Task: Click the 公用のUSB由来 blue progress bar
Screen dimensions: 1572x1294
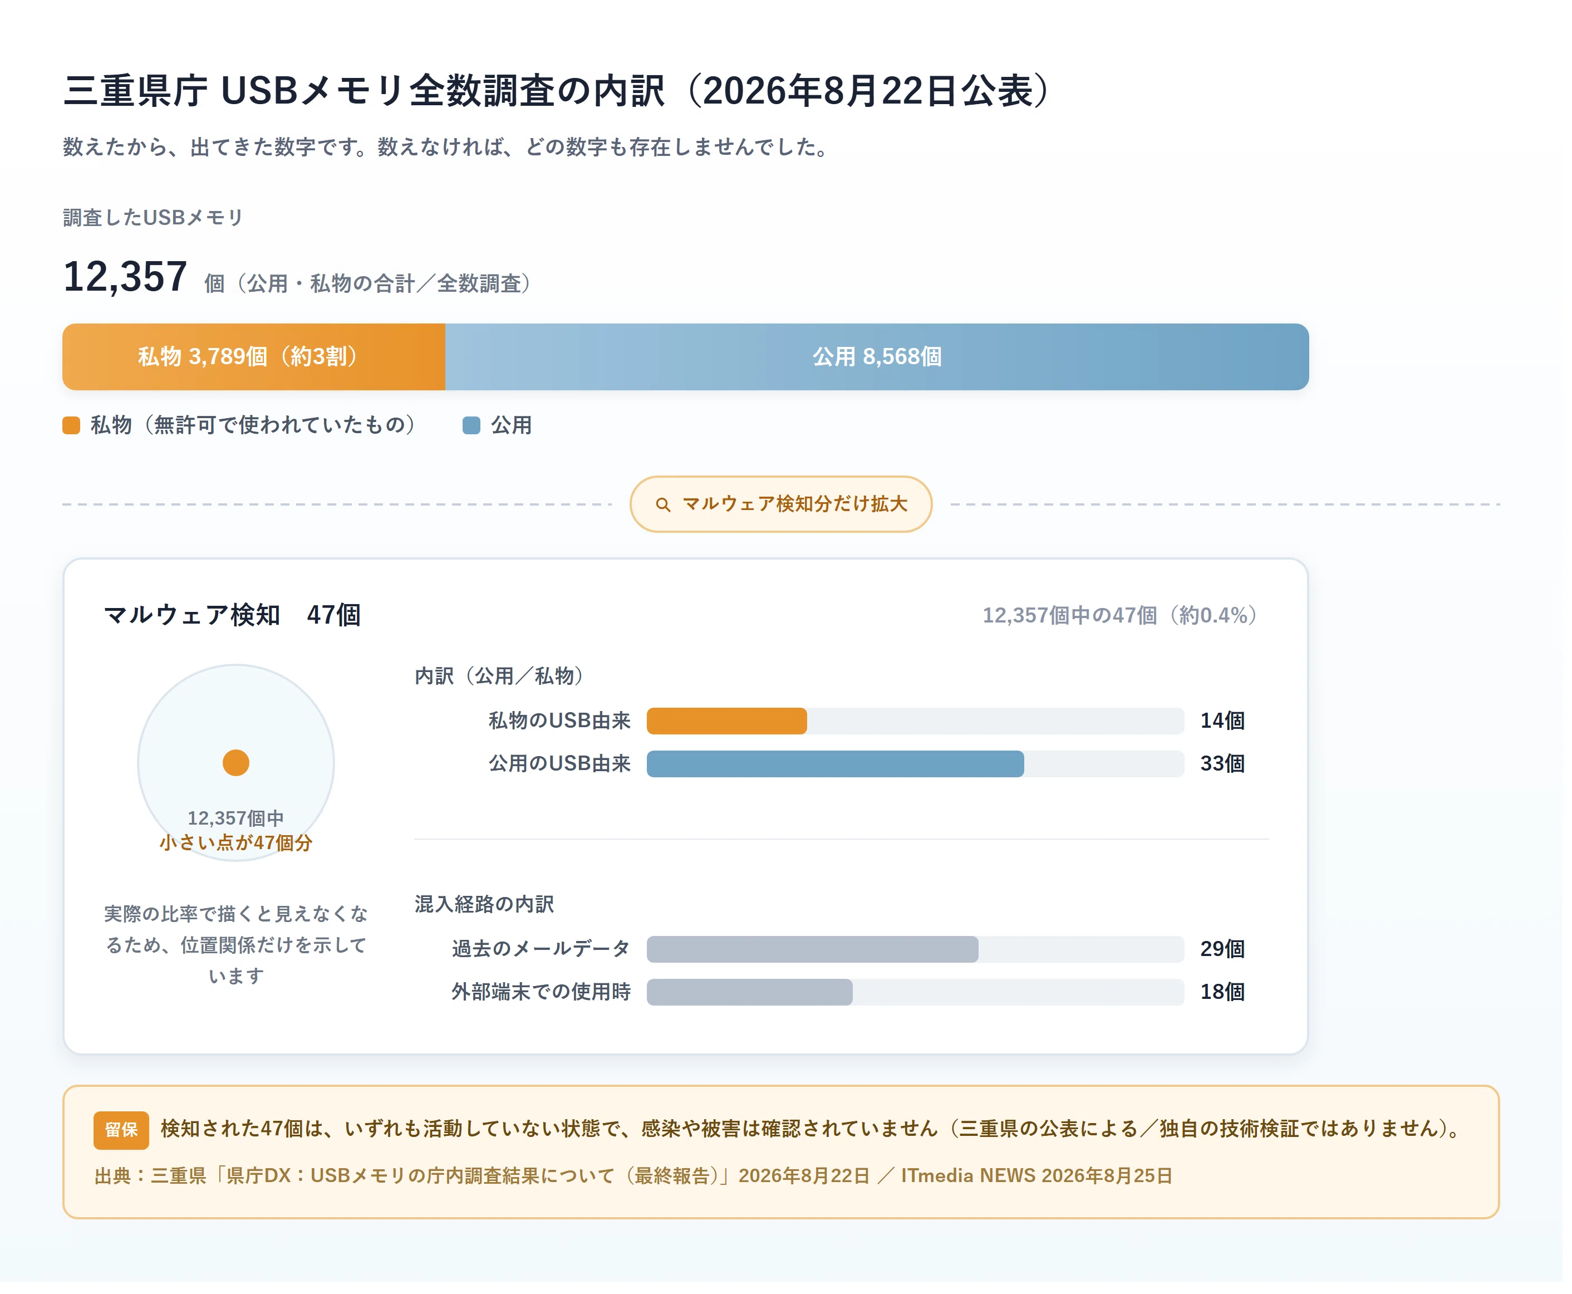Action: [835, 763]
